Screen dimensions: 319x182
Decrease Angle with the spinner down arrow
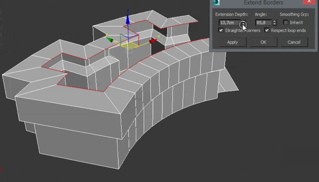click(x=275, y=24)
